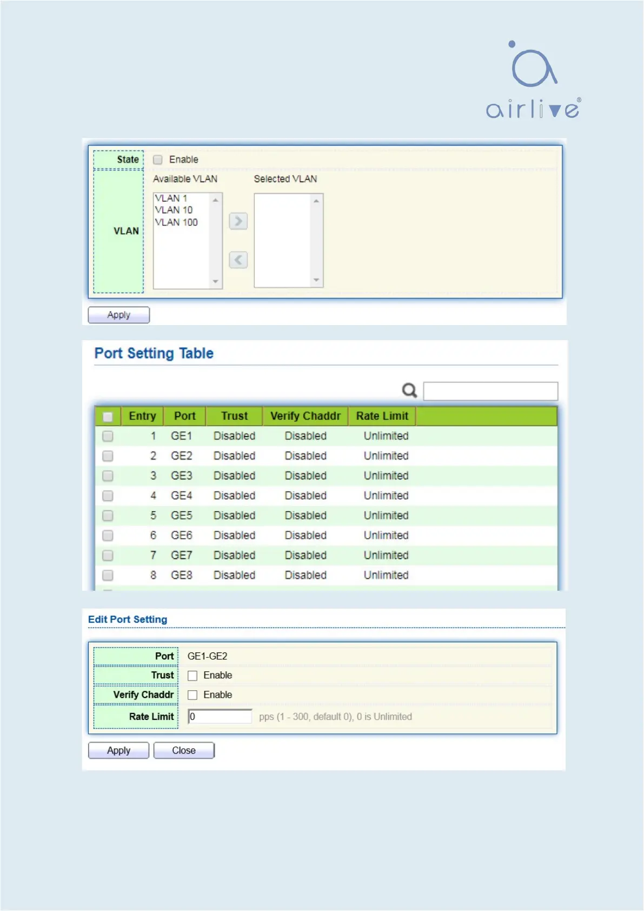Click the move-left arrow to deselect VLAN
The height and width of the screenshot is (911, 644).
click(238, 260)
